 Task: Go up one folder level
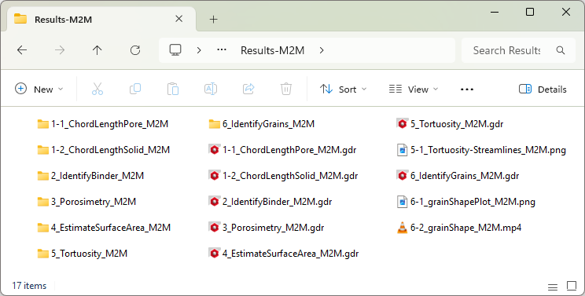click(97, 50)
